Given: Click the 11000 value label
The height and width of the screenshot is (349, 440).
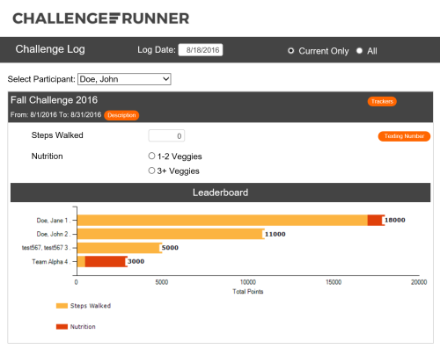Looking at the screenshot, I should [275, 234].
